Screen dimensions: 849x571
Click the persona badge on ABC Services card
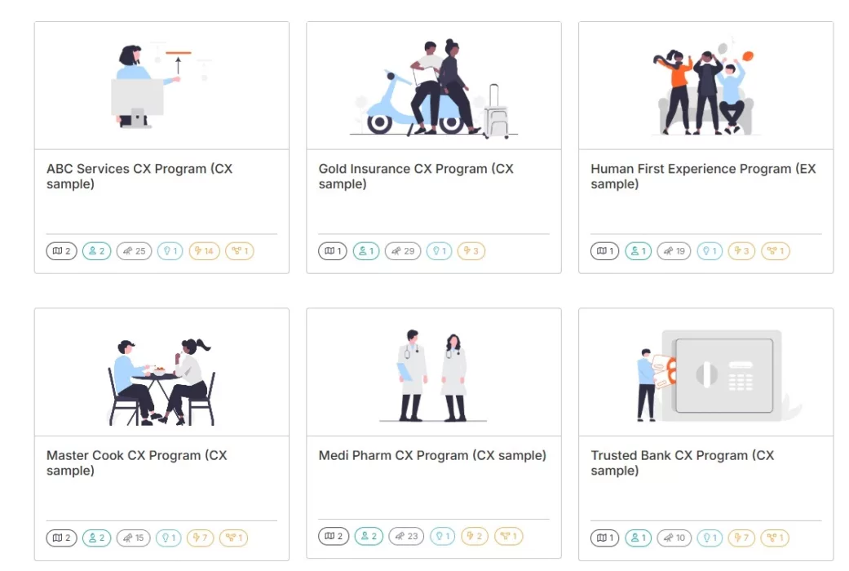(96, 250)
